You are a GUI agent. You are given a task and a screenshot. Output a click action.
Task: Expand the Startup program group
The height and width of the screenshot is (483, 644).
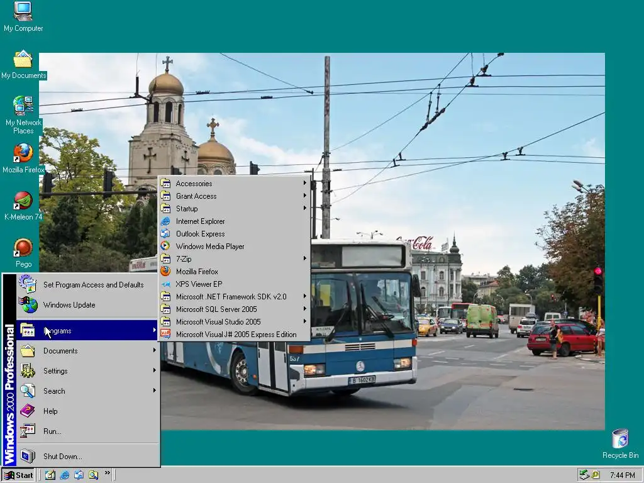coord(234,208)
